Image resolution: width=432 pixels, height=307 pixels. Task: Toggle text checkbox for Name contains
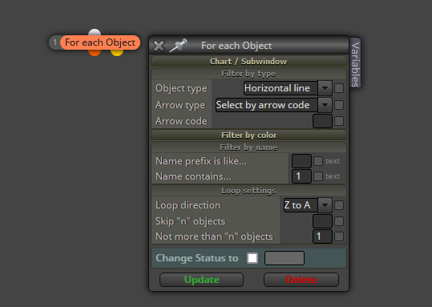(318, 176)
